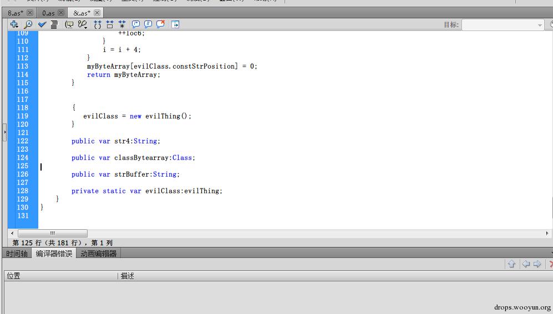The width and height of the screenshot is (553, 314).
Task: Collapse between braces icon
Action: [97, 24]
